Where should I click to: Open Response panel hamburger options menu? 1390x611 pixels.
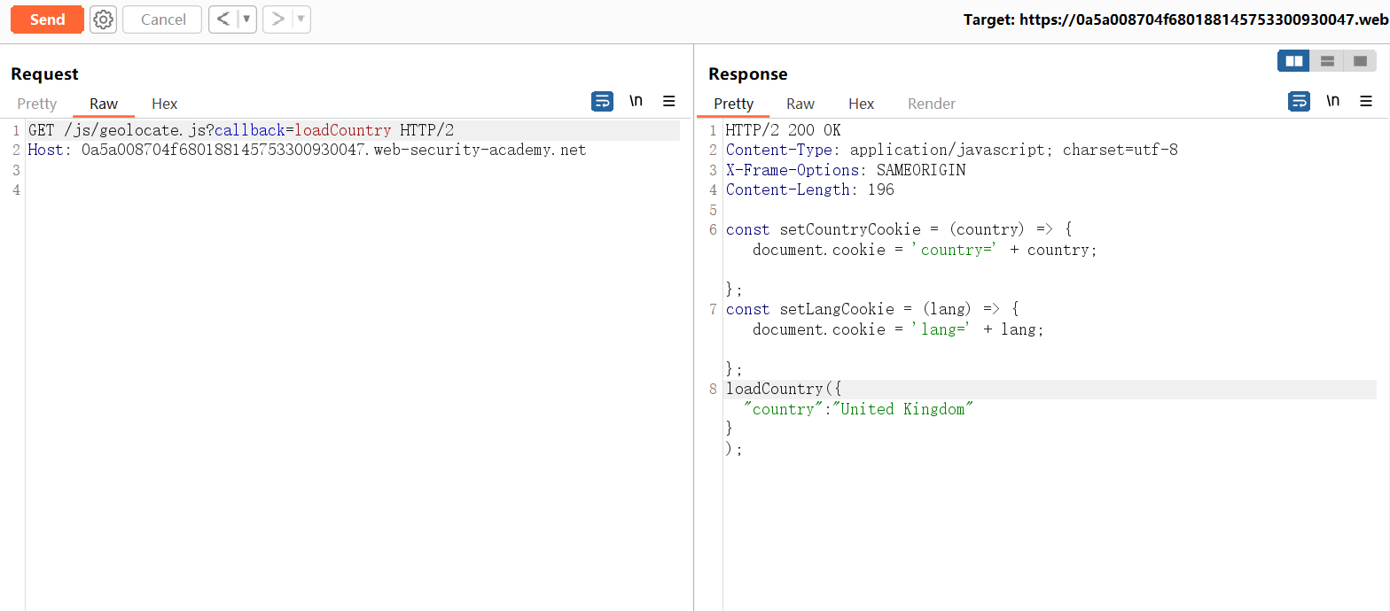(x=1366, y=101)
